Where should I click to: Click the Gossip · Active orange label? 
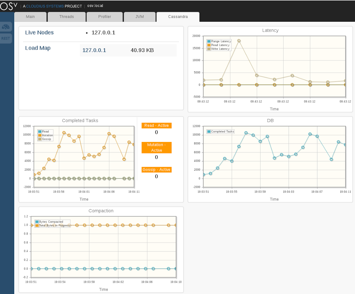point(156,170)
